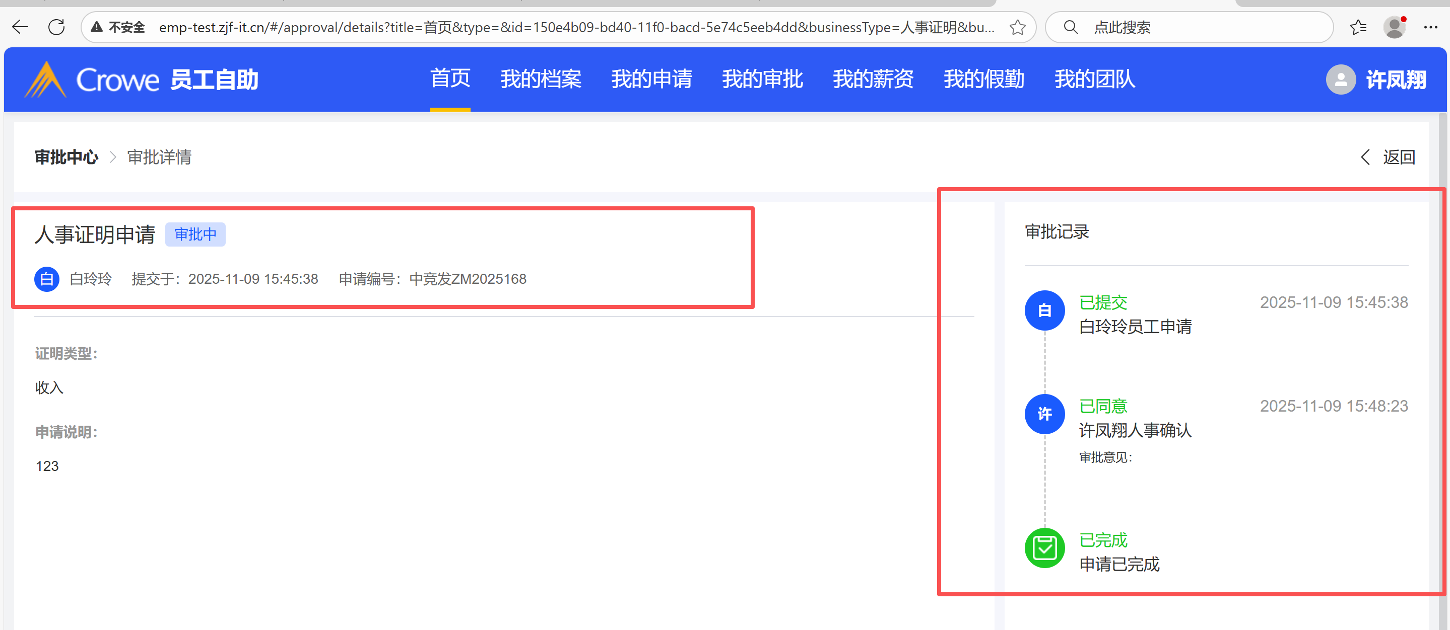Open browser three-dot settings menu

(1430, 27)
